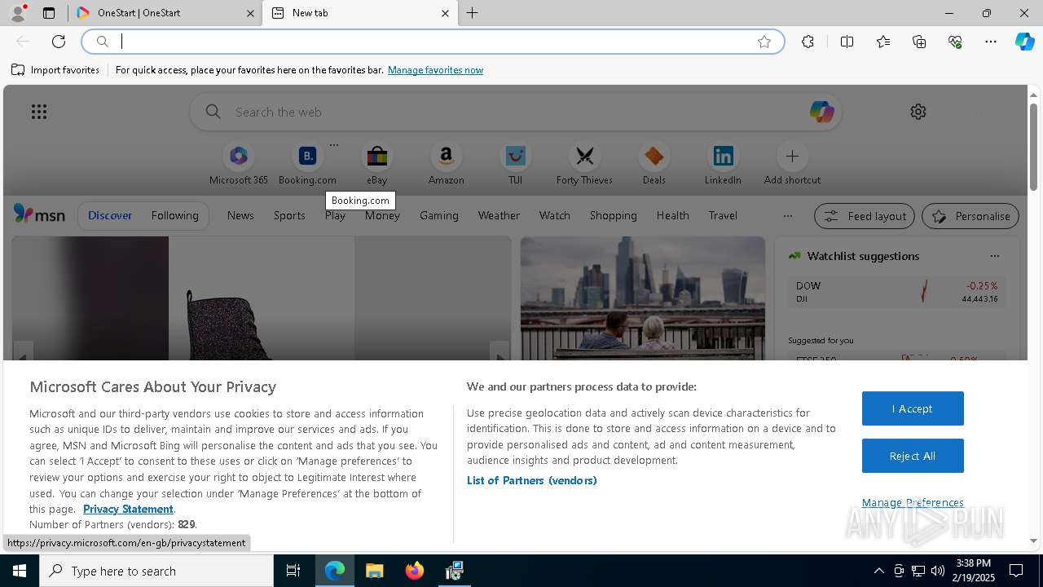Open the Extensions puzzle icon
Image resolution: width=1043 pixels, height=587 pixels.
click(x=808, y=42)
